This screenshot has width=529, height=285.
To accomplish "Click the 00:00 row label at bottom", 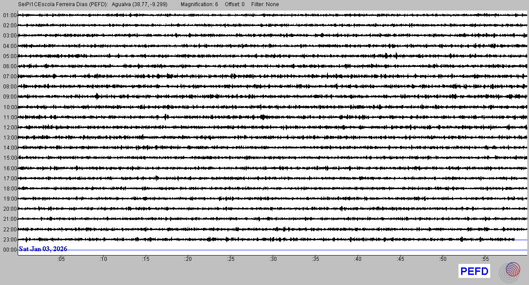I will click(9, 250).
